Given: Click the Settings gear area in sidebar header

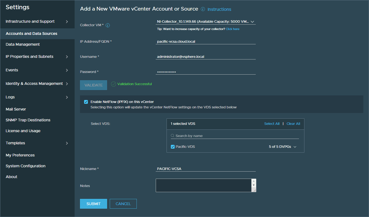Looking at the screenshot, I should point(17,7).
